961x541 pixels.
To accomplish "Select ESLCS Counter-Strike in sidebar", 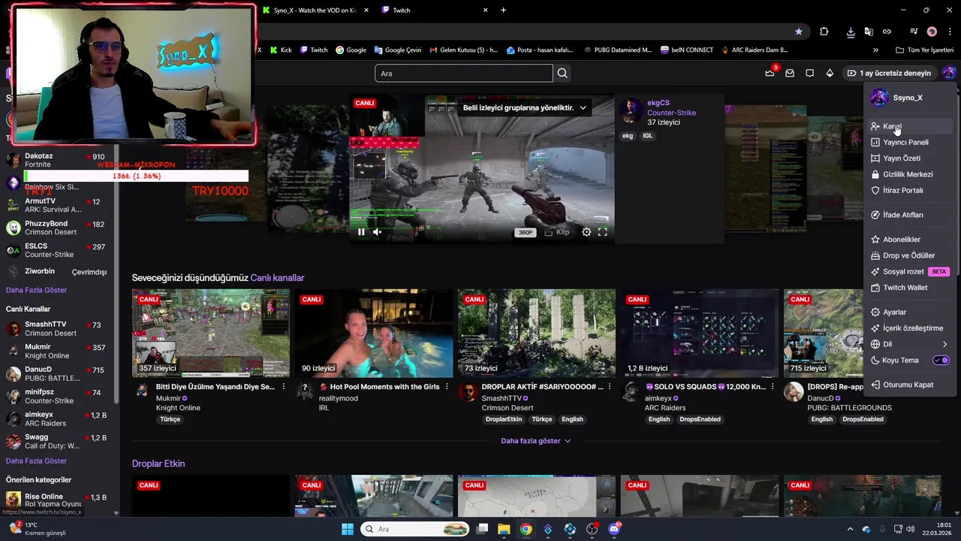I will pyautogui.click(x=56, y=250).
